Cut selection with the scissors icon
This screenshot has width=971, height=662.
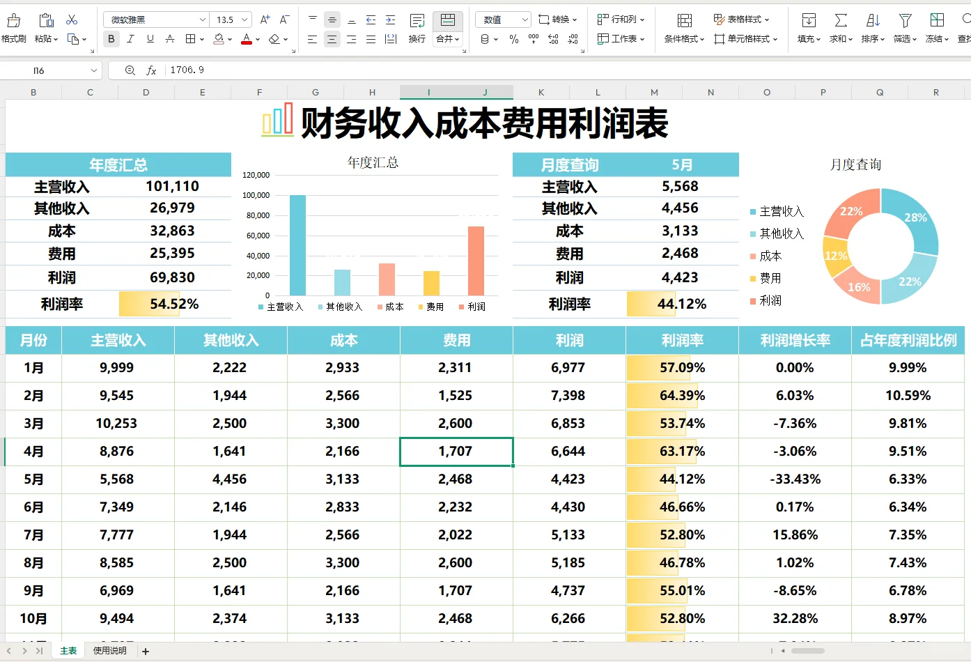click(x=72, y=20)
